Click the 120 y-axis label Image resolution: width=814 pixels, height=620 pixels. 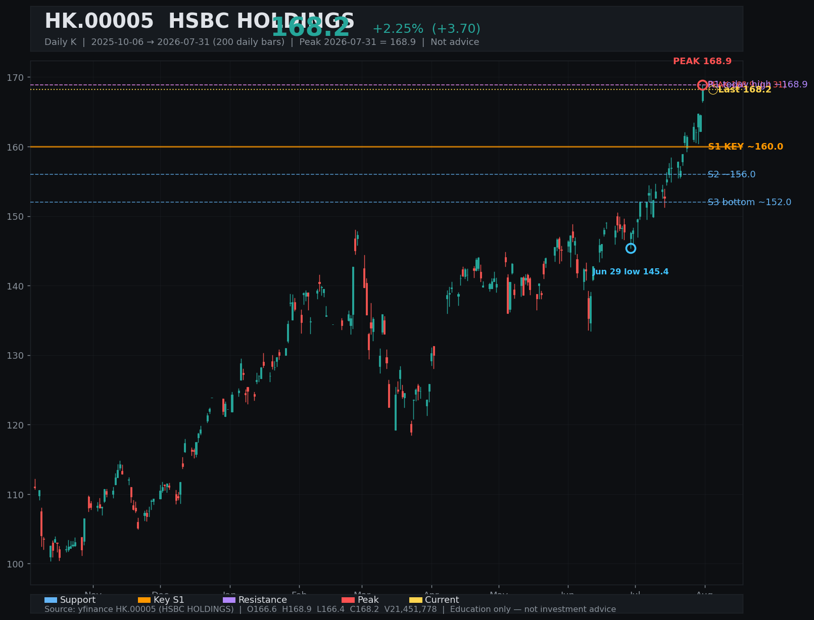(x=15, y=425)
